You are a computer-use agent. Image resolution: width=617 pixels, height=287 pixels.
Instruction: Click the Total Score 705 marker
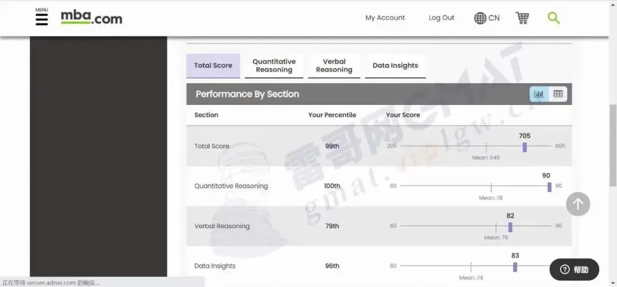524,147
